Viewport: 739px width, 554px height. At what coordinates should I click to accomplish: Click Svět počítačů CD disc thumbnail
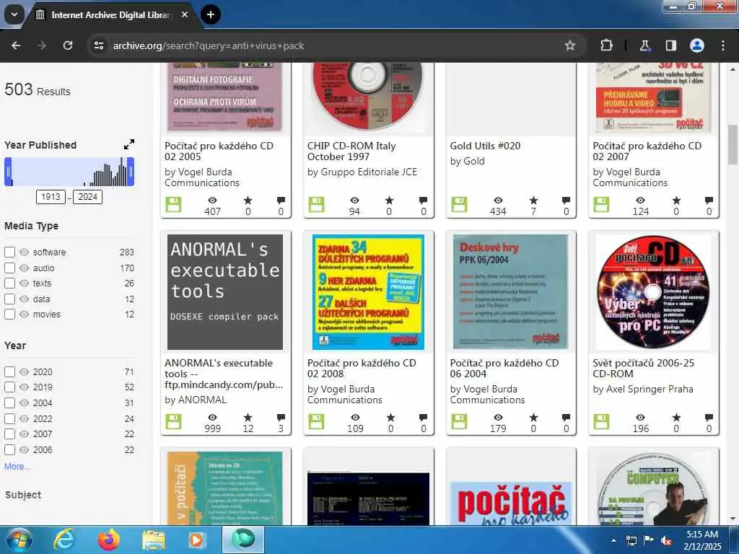(x=653, y=292)
